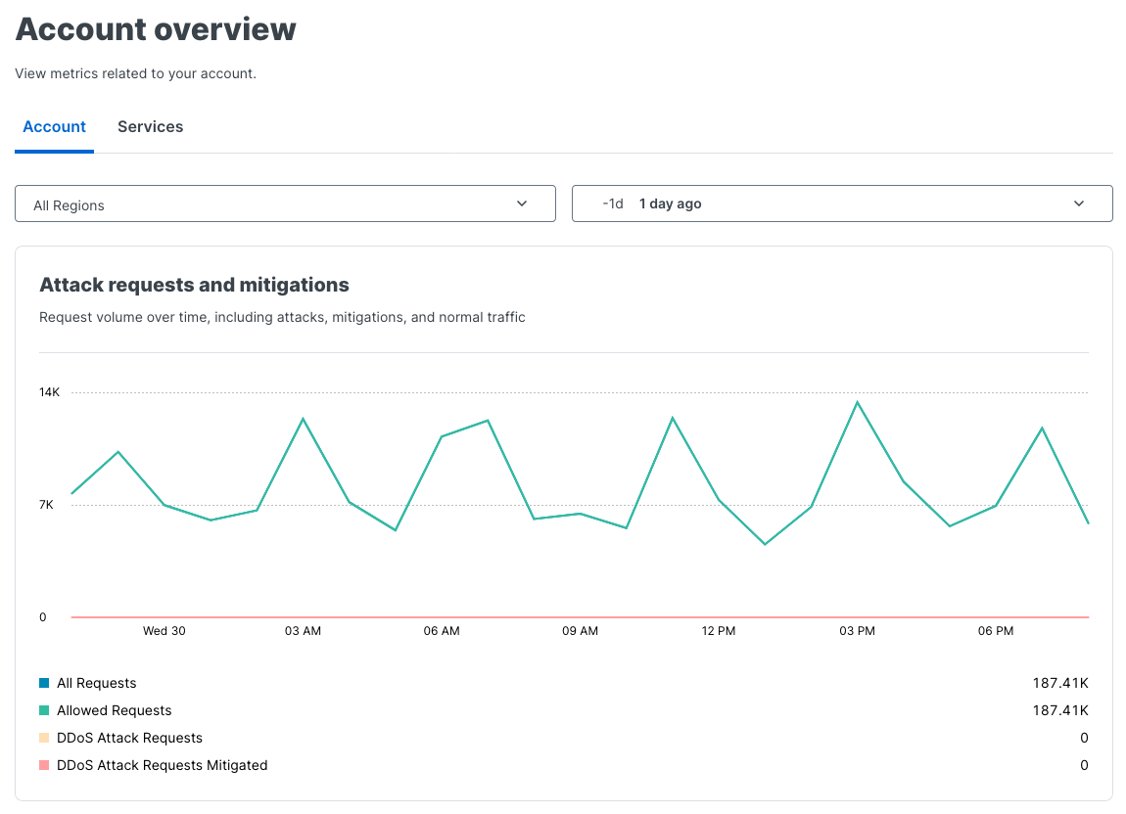Open the -1d duration option in the time selector
This screenshot has width=1126, height=814.
pyautogui.click(x=612, y=203)
